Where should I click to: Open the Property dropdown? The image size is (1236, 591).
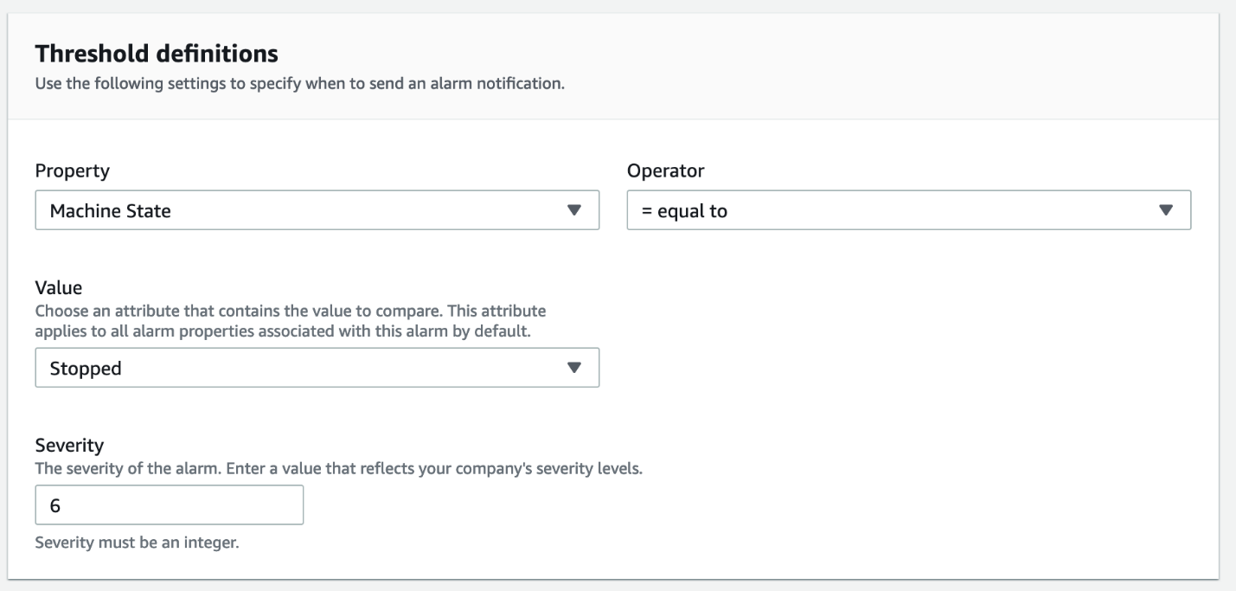(317, 211)
